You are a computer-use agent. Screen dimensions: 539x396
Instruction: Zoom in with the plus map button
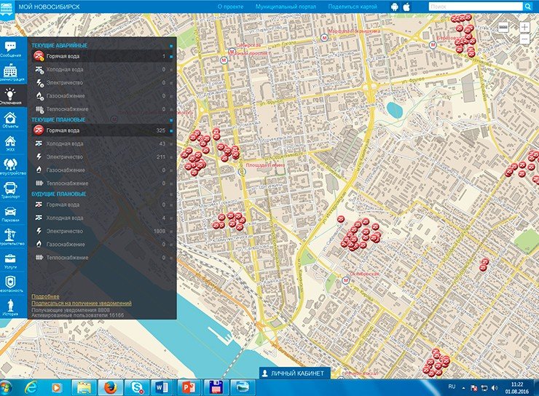tap(525, 27)
